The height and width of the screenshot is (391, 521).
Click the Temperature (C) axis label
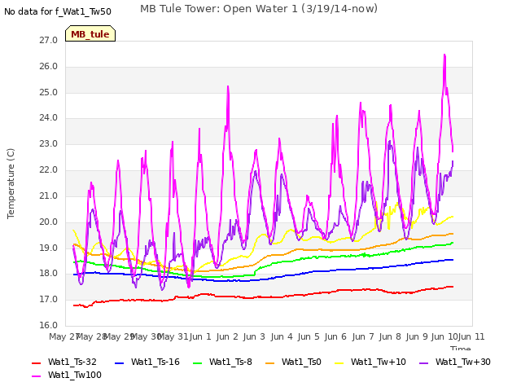[x=11, y=183]
